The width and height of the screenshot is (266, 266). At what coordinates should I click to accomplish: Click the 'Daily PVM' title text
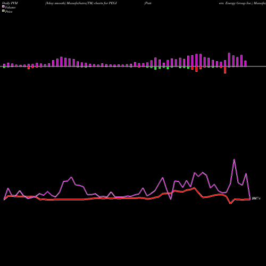(10, 3)
